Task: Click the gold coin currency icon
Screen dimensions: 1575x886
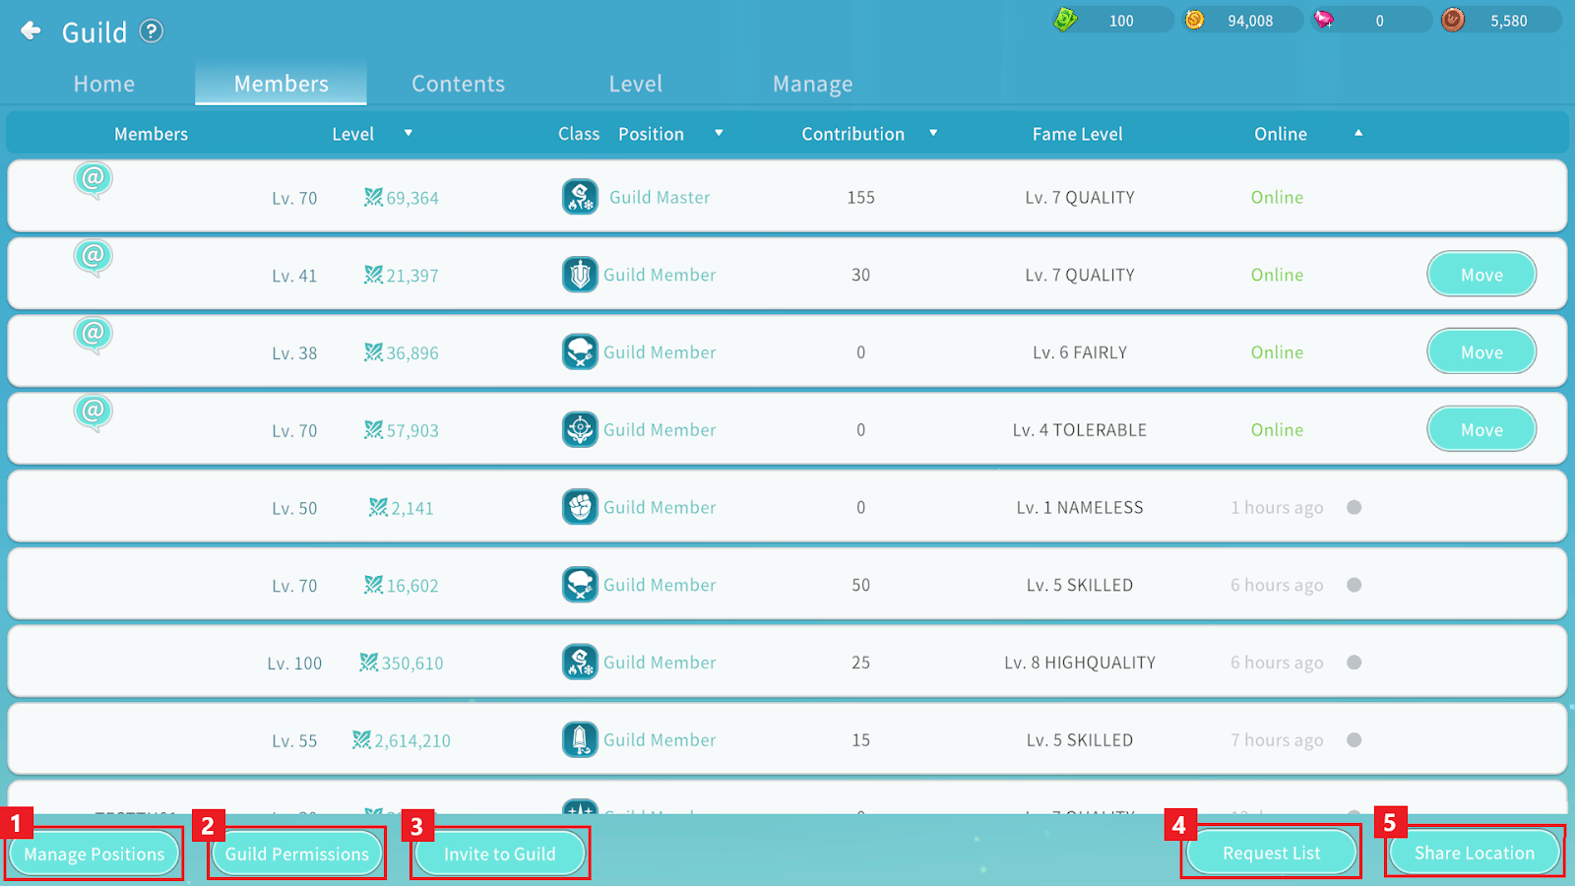Action: (x=1194, y=20)
